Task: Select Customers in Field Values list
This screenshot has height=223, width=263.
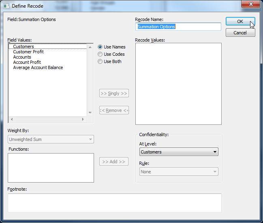Action: click(24, 46)
